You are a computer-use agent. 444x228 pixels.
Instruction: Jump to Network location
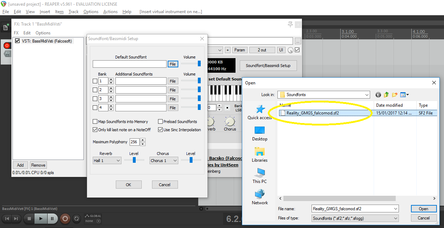pyautogui.click(x=260, y=198)
